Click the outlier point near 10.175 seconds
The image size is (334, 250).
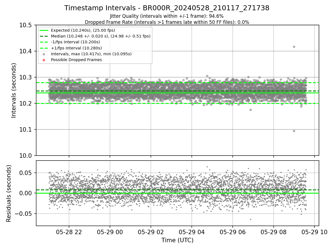point(250,110)
